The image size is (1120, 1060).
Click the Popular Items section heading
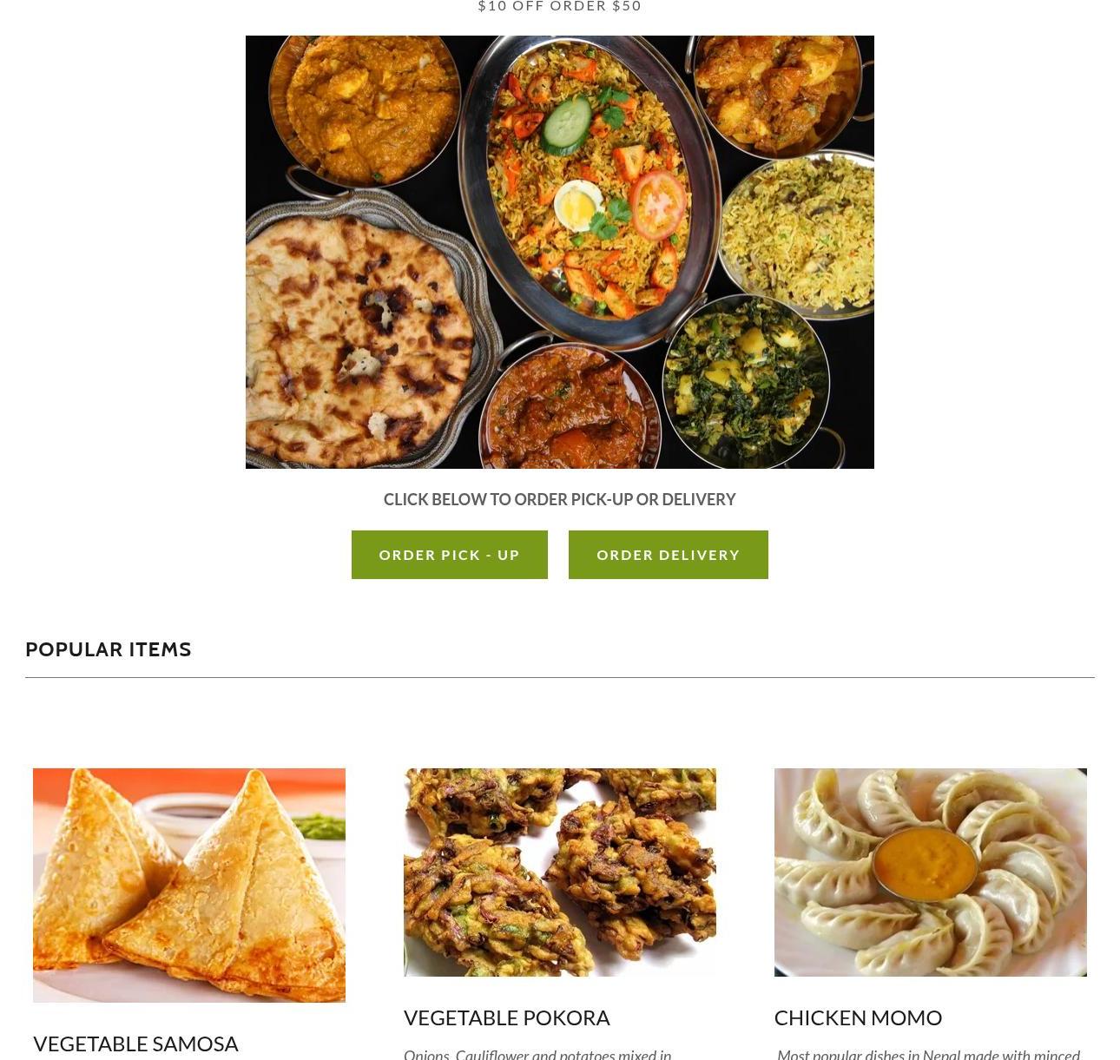pos(109,649)
